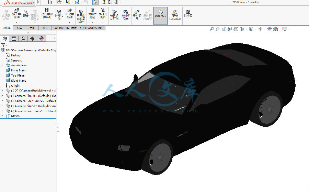Expand the SOLIDWORKS menu arrow

coord(38,2)
